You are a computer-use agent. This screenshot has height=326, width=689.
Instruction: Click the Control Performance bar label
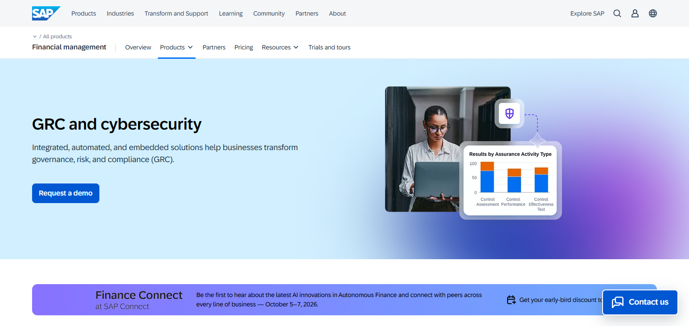click(513, 202)
